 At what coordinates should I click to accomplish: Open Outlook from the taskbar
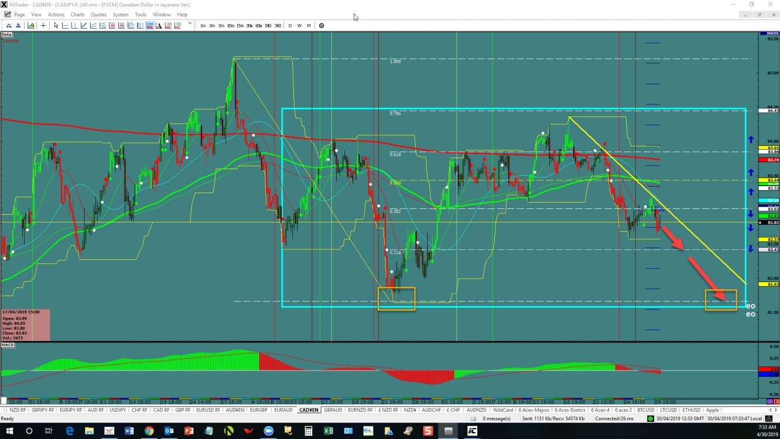169,431
